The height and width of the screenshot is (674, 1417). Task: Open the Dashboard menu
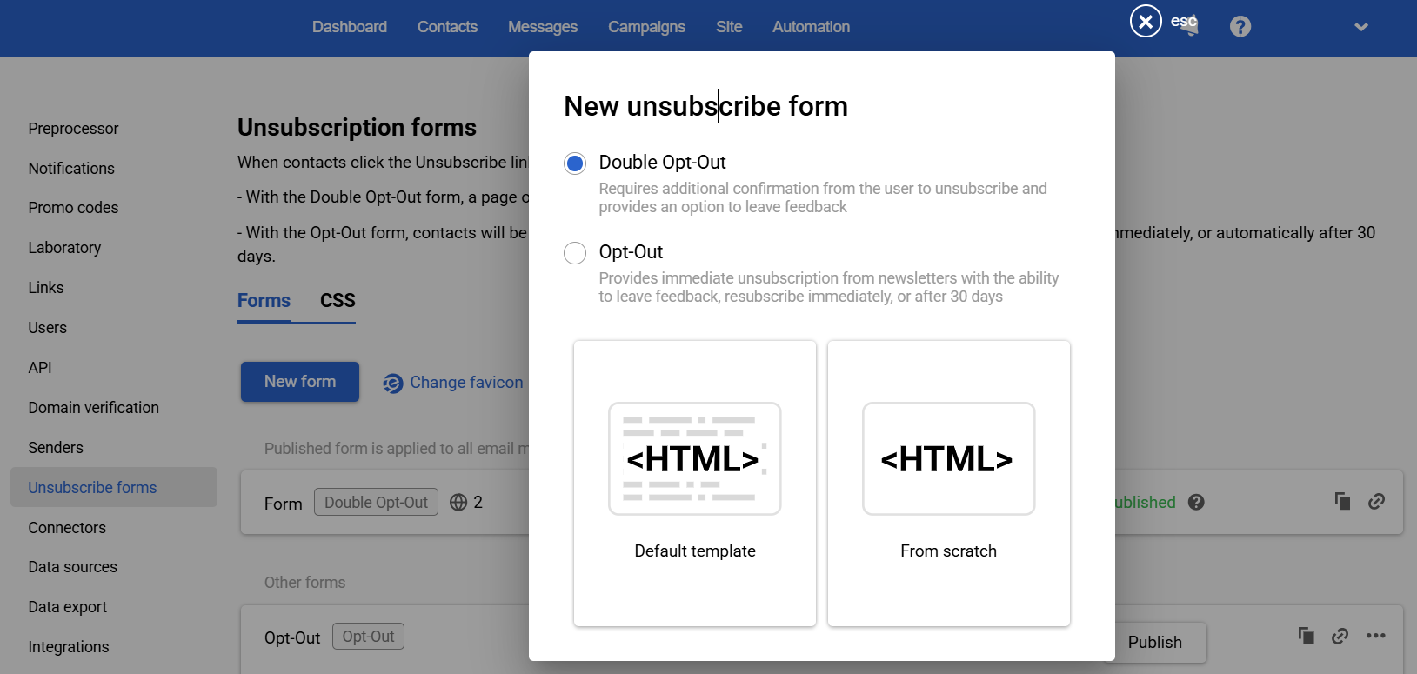tap(350, 27)
